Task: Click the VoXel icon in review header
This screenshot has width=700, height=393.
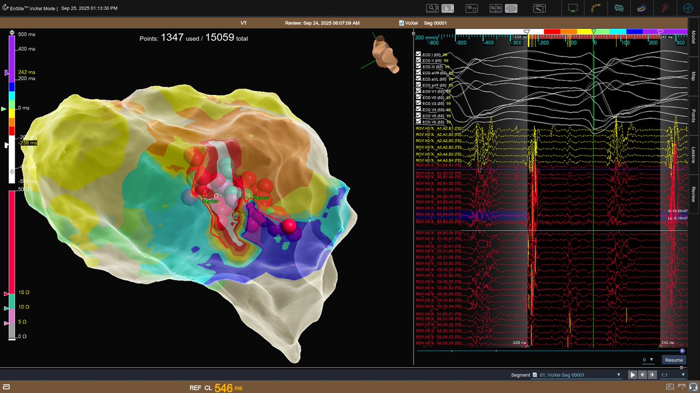Action: pyautogui.click(x=401, y=23)
